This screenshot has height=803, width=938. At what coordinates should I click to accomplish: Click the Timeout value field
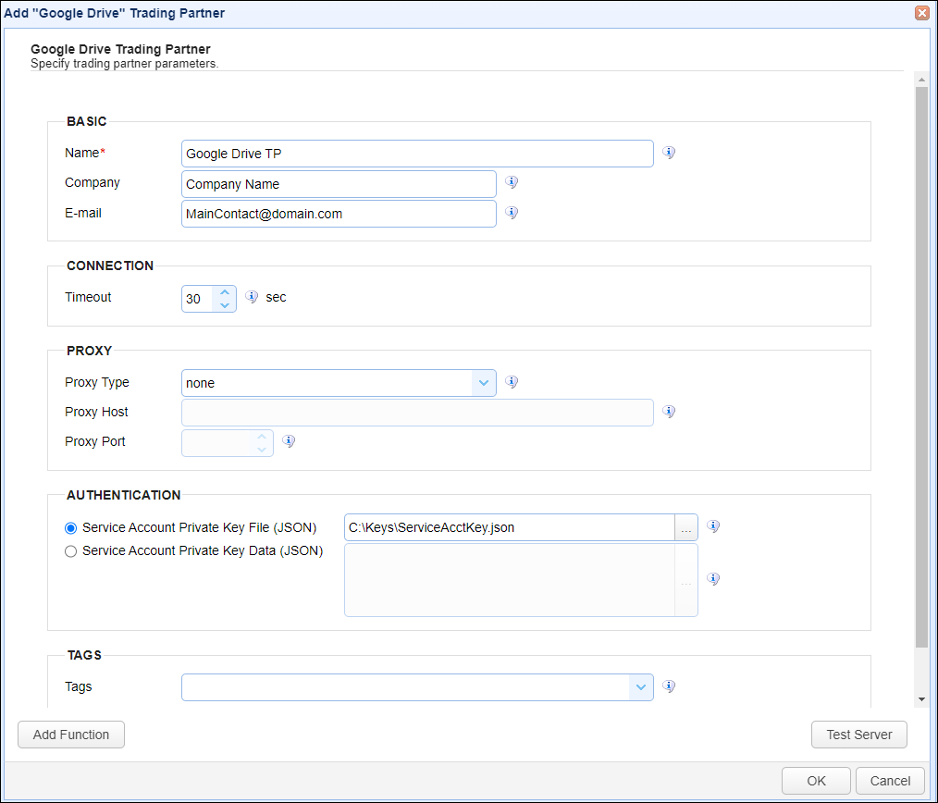coord(198,299)
